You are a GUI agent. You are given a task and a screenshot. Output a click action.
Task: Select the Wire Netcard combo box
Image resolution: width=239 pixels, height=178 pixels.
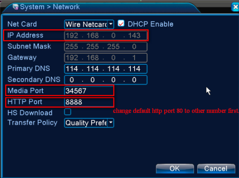pos(89,24)
